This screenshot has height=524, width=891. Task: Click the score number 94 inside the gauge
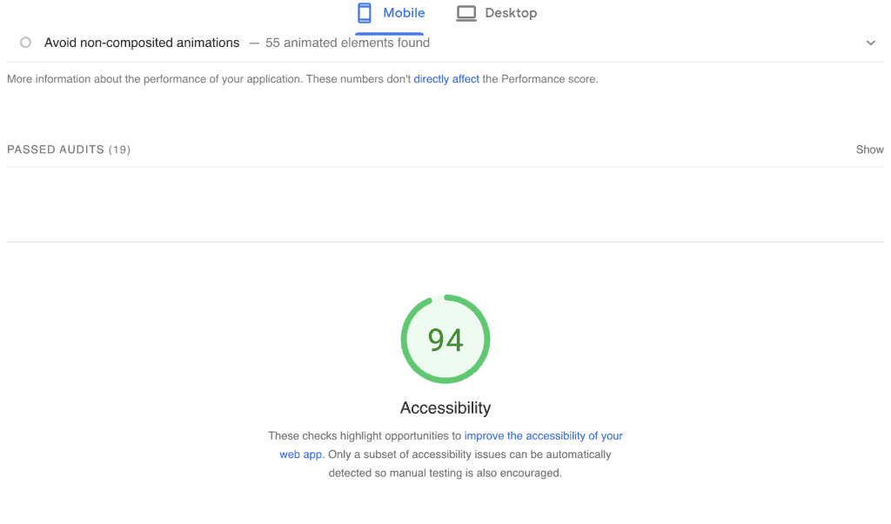click(445, 340)
